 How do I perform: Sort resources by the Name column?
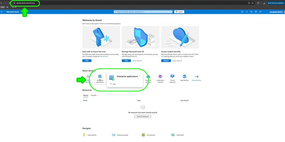point(85,100)
